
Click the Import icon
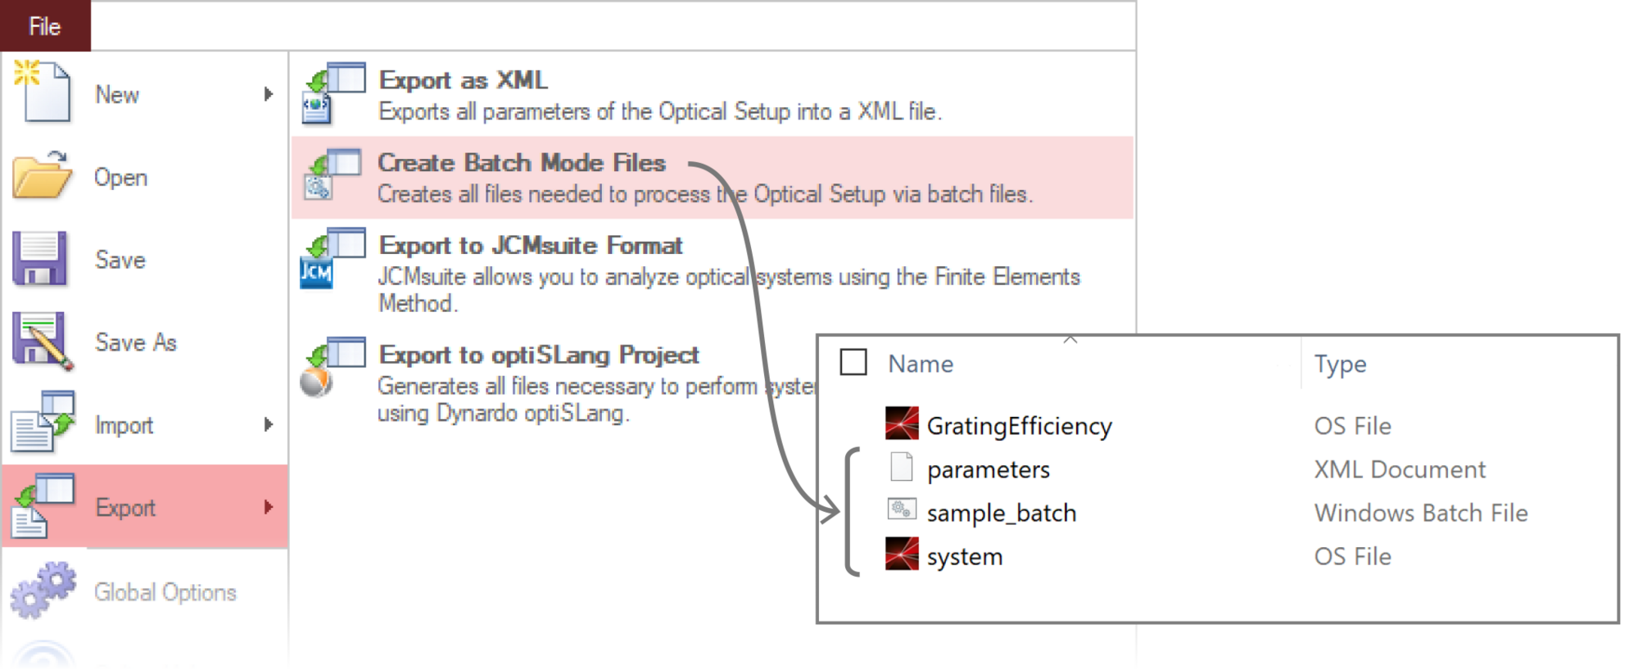tap(43, 423)
